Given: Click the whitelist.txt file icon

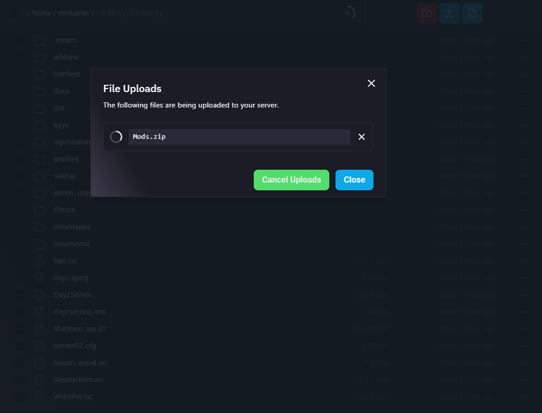Looking at the screenshot, I should click(40, 397).
